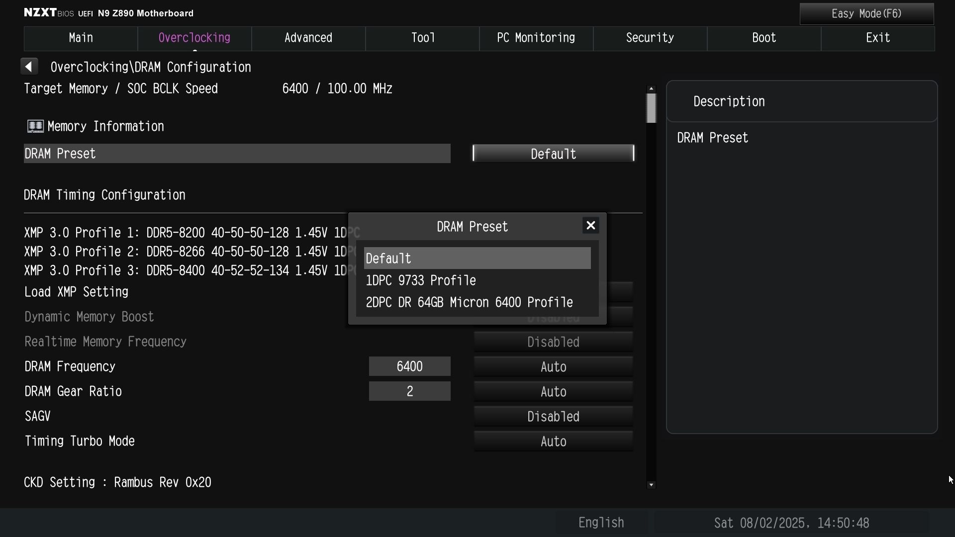Click the Realtime Memory Frequency label
This screenshot has width=955, height=537.
coord(105,342)
